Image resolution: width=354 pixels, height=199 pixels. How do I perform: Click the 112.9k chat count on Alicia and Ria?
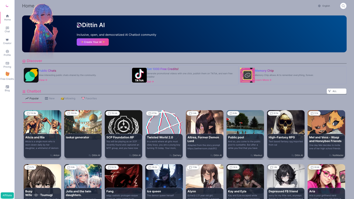click(x=31, y=113)
